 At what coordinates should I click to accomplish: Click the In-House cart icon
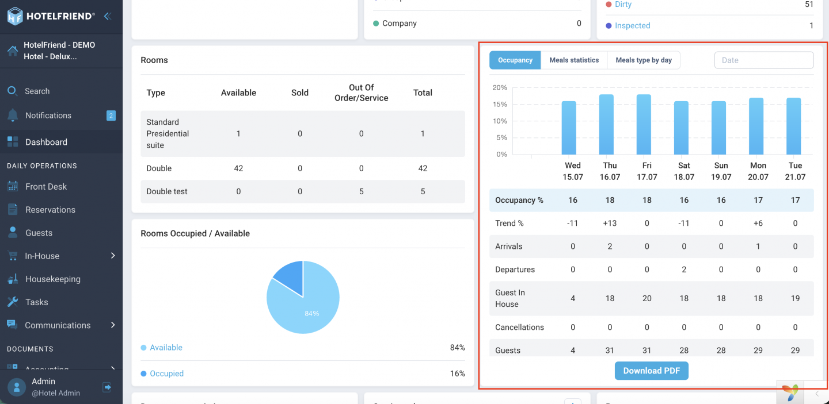tap(12, 256)
